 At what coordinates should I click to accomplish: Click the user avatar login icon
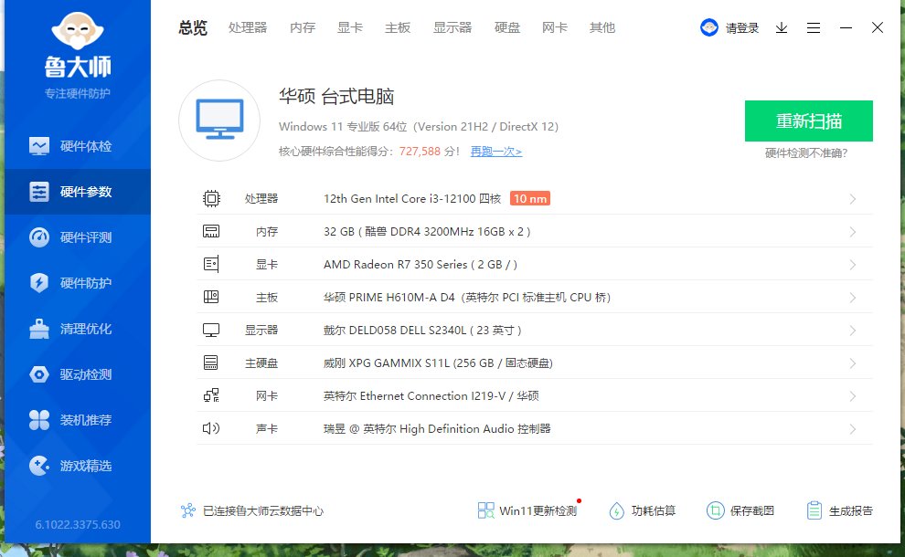(x=708, y=27)
